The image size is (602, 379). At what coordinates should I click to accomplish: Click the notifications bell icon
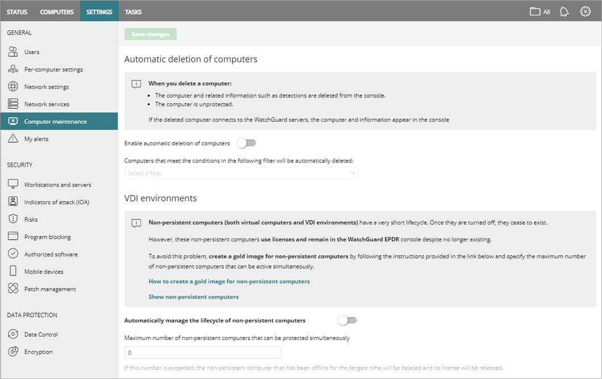pyautogui.click(x=564, y=11)
